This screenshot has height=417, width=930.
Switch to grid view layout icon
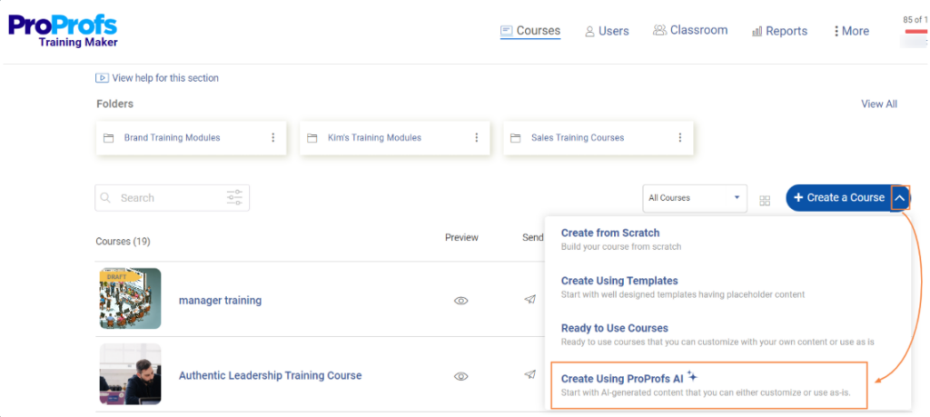[765, 200]
